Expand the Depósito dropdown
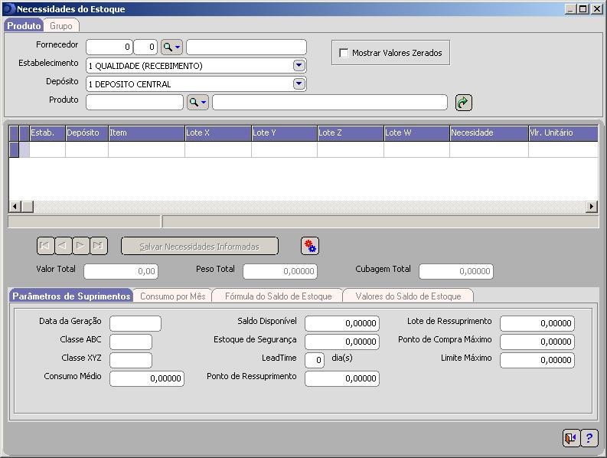Viewport: 607px width, 458px height. coord(299,84)
